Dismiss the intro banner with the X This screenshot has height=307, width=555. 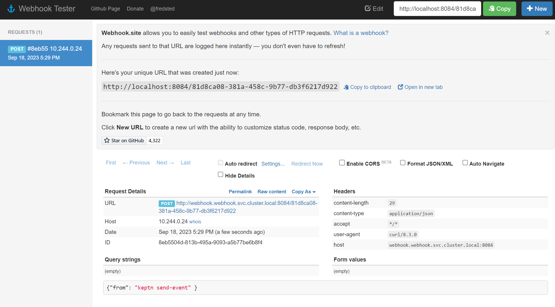(547, 33)
